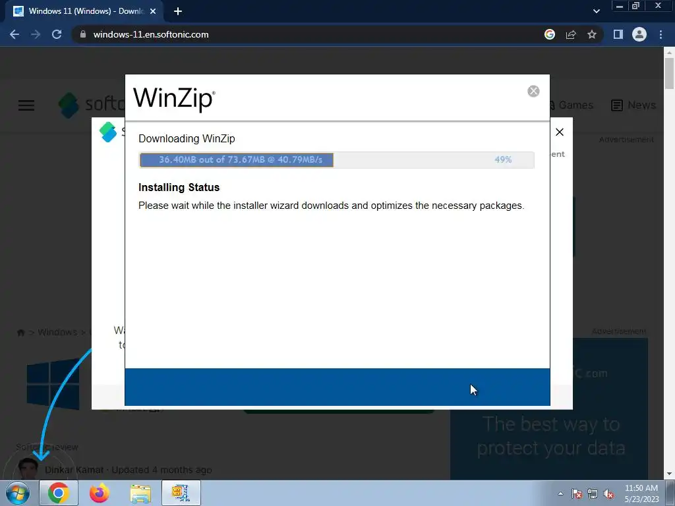
Task: Click author Dinkar Kamat's name
Action: click(x=74, y=470)
